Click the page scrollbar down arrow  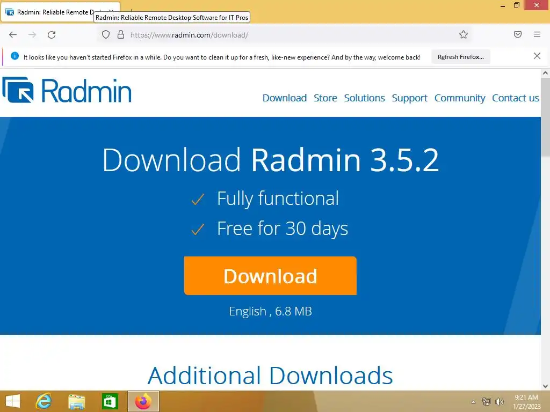coord(545,386)
